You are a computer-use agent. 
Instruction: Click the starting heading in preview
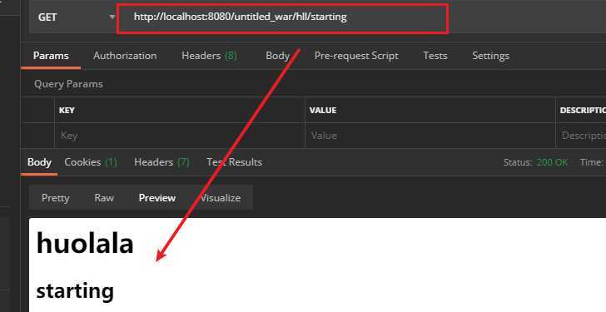[x=75, y=291]
